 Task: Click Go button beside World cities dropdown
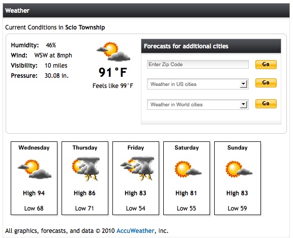click(266, 104)
